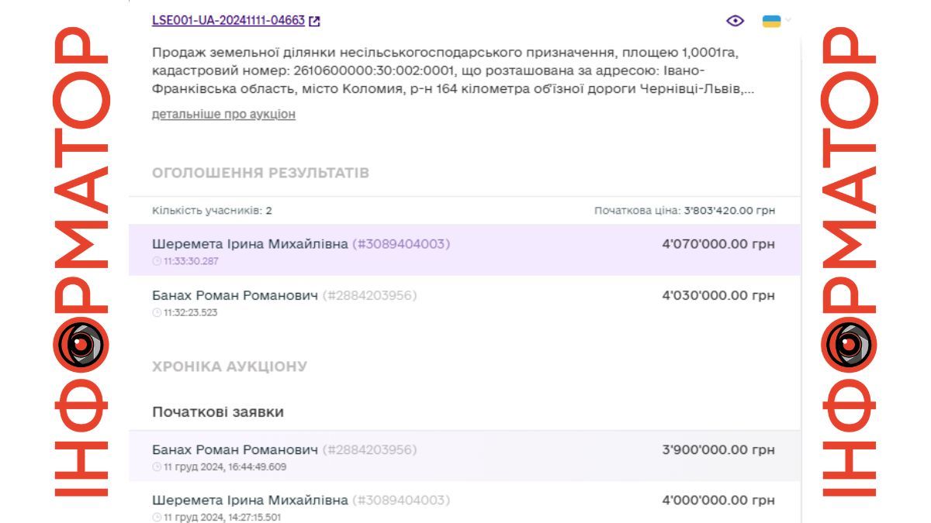The image size is (931, 523).
Task: Click the ХРОНІКА АУКЦІОНУ section header
Action: (x=230, y=366)
